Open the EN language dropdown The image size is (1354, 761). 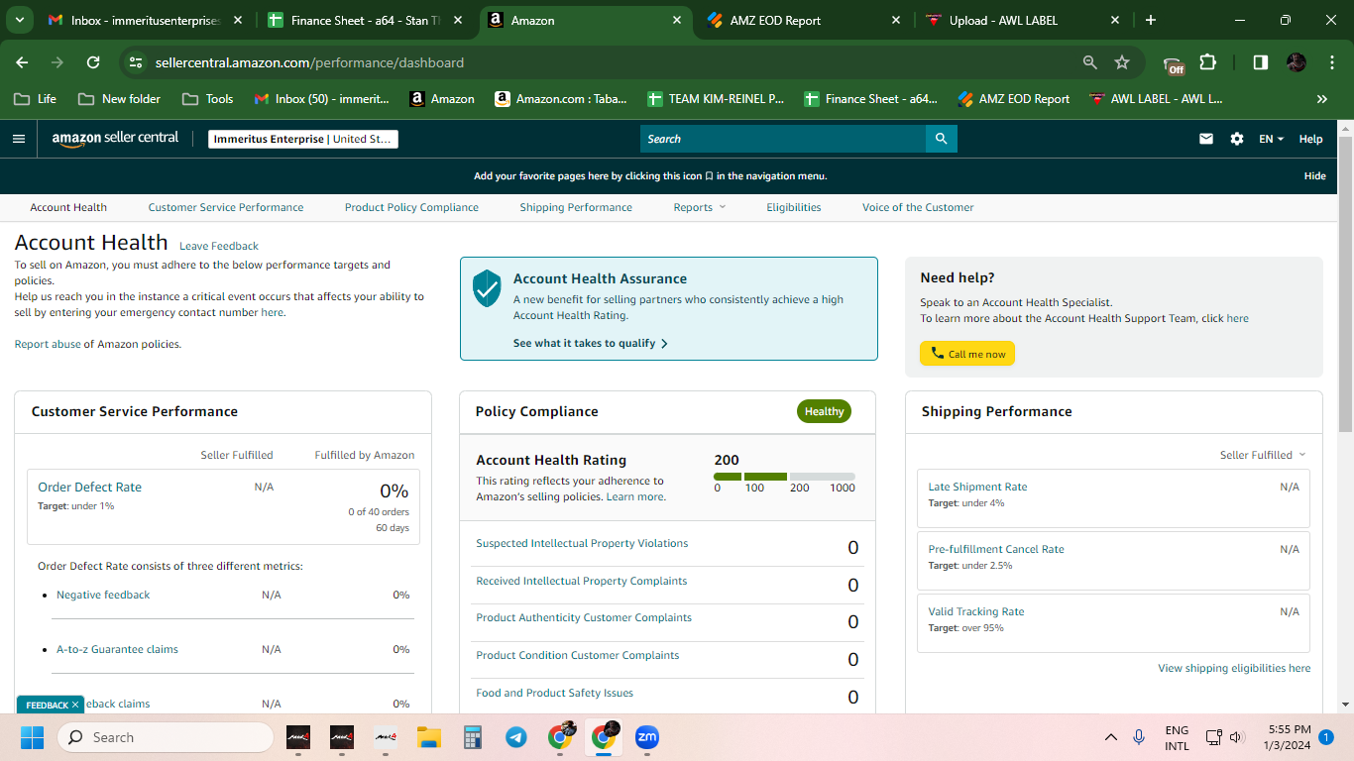tap(1271, 139)
